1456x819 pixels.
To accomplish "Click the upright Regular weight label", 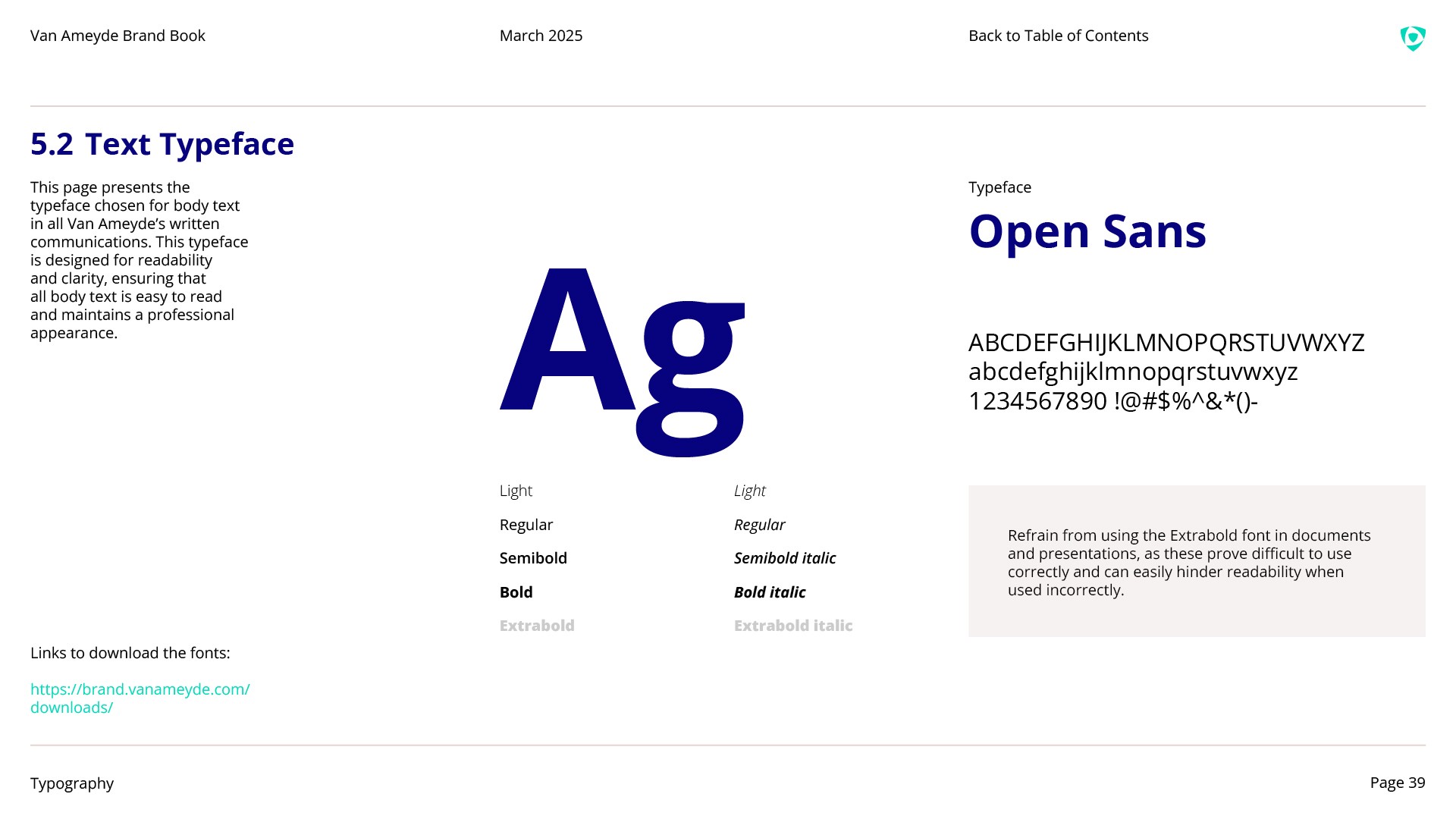I will [526, 525].
